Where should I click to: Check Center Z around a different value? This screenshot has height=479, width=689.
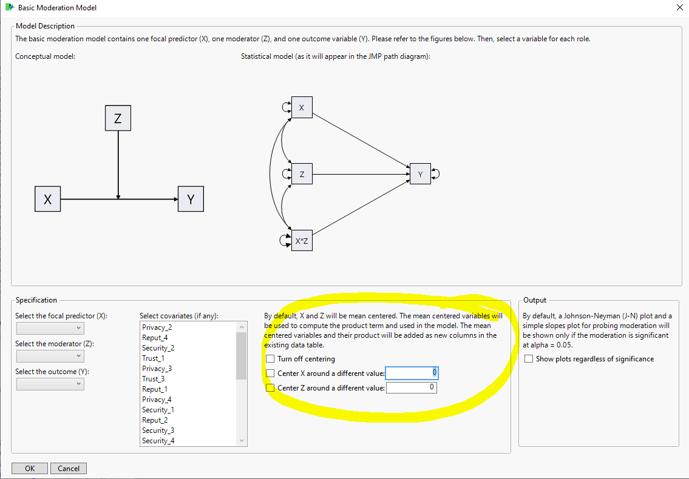click(270, 387)
